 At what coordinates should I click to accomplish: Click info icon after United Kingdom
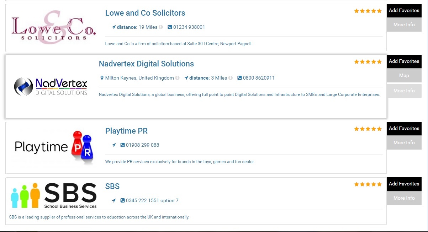(x=177, y=78)
